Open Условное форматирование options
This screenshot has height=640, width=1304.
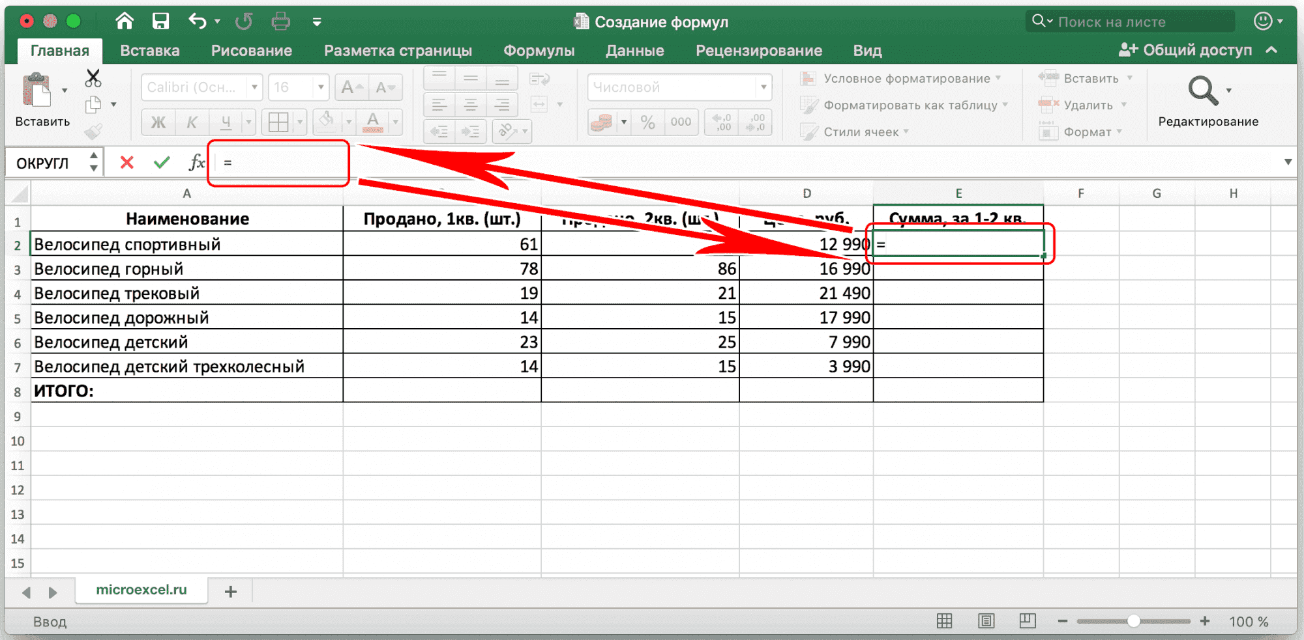pyautogui.click(x=908, y=78)
